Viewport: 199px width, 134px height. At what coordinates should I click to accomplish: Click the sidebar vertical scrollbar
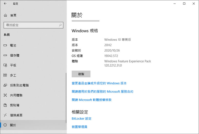(66, 98)
